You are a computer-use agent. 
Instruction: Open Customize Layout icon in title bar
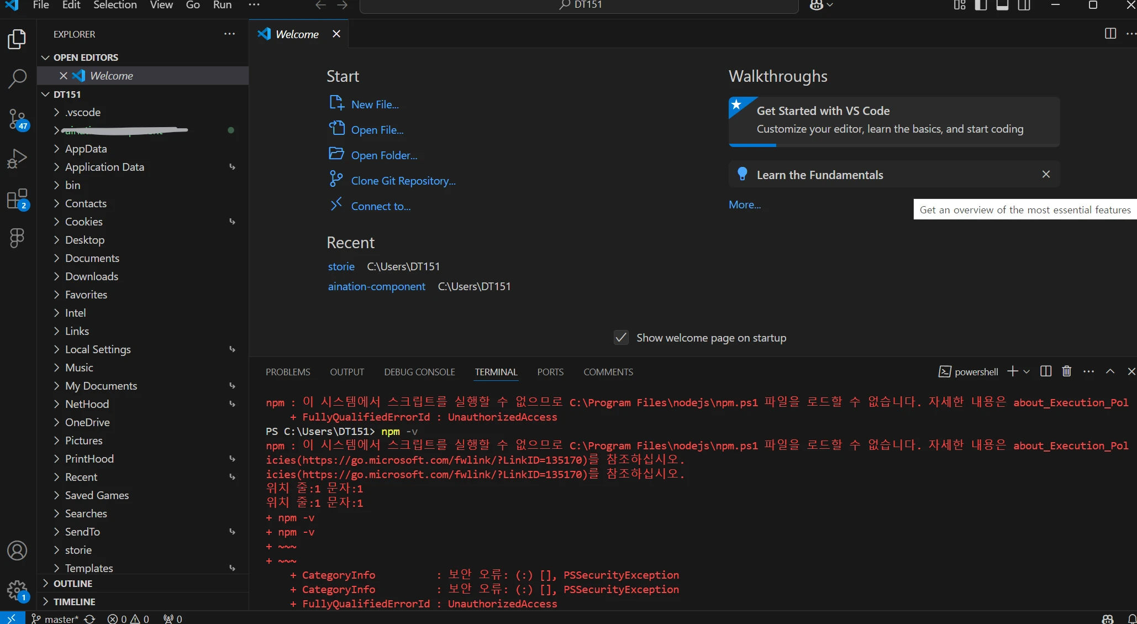click(x=960, y=5)
